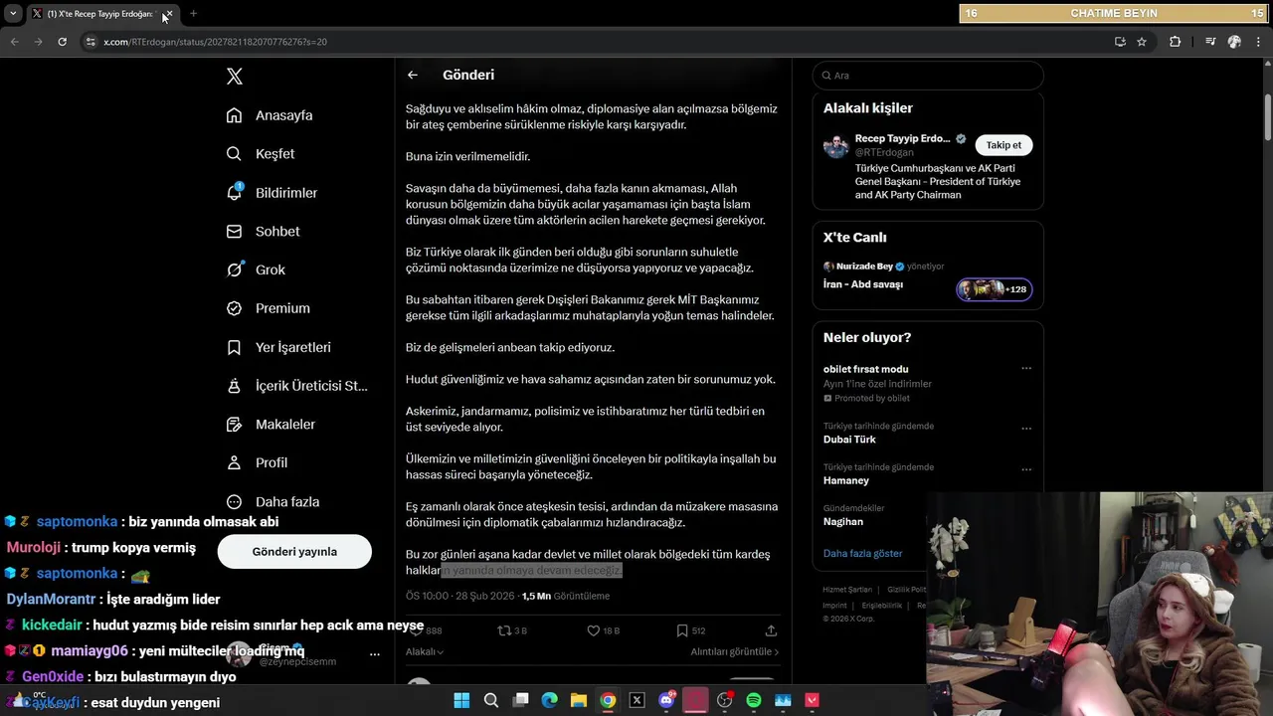
Task: Open more options for obilet fırsat modu
Action: coord(1026,369)
